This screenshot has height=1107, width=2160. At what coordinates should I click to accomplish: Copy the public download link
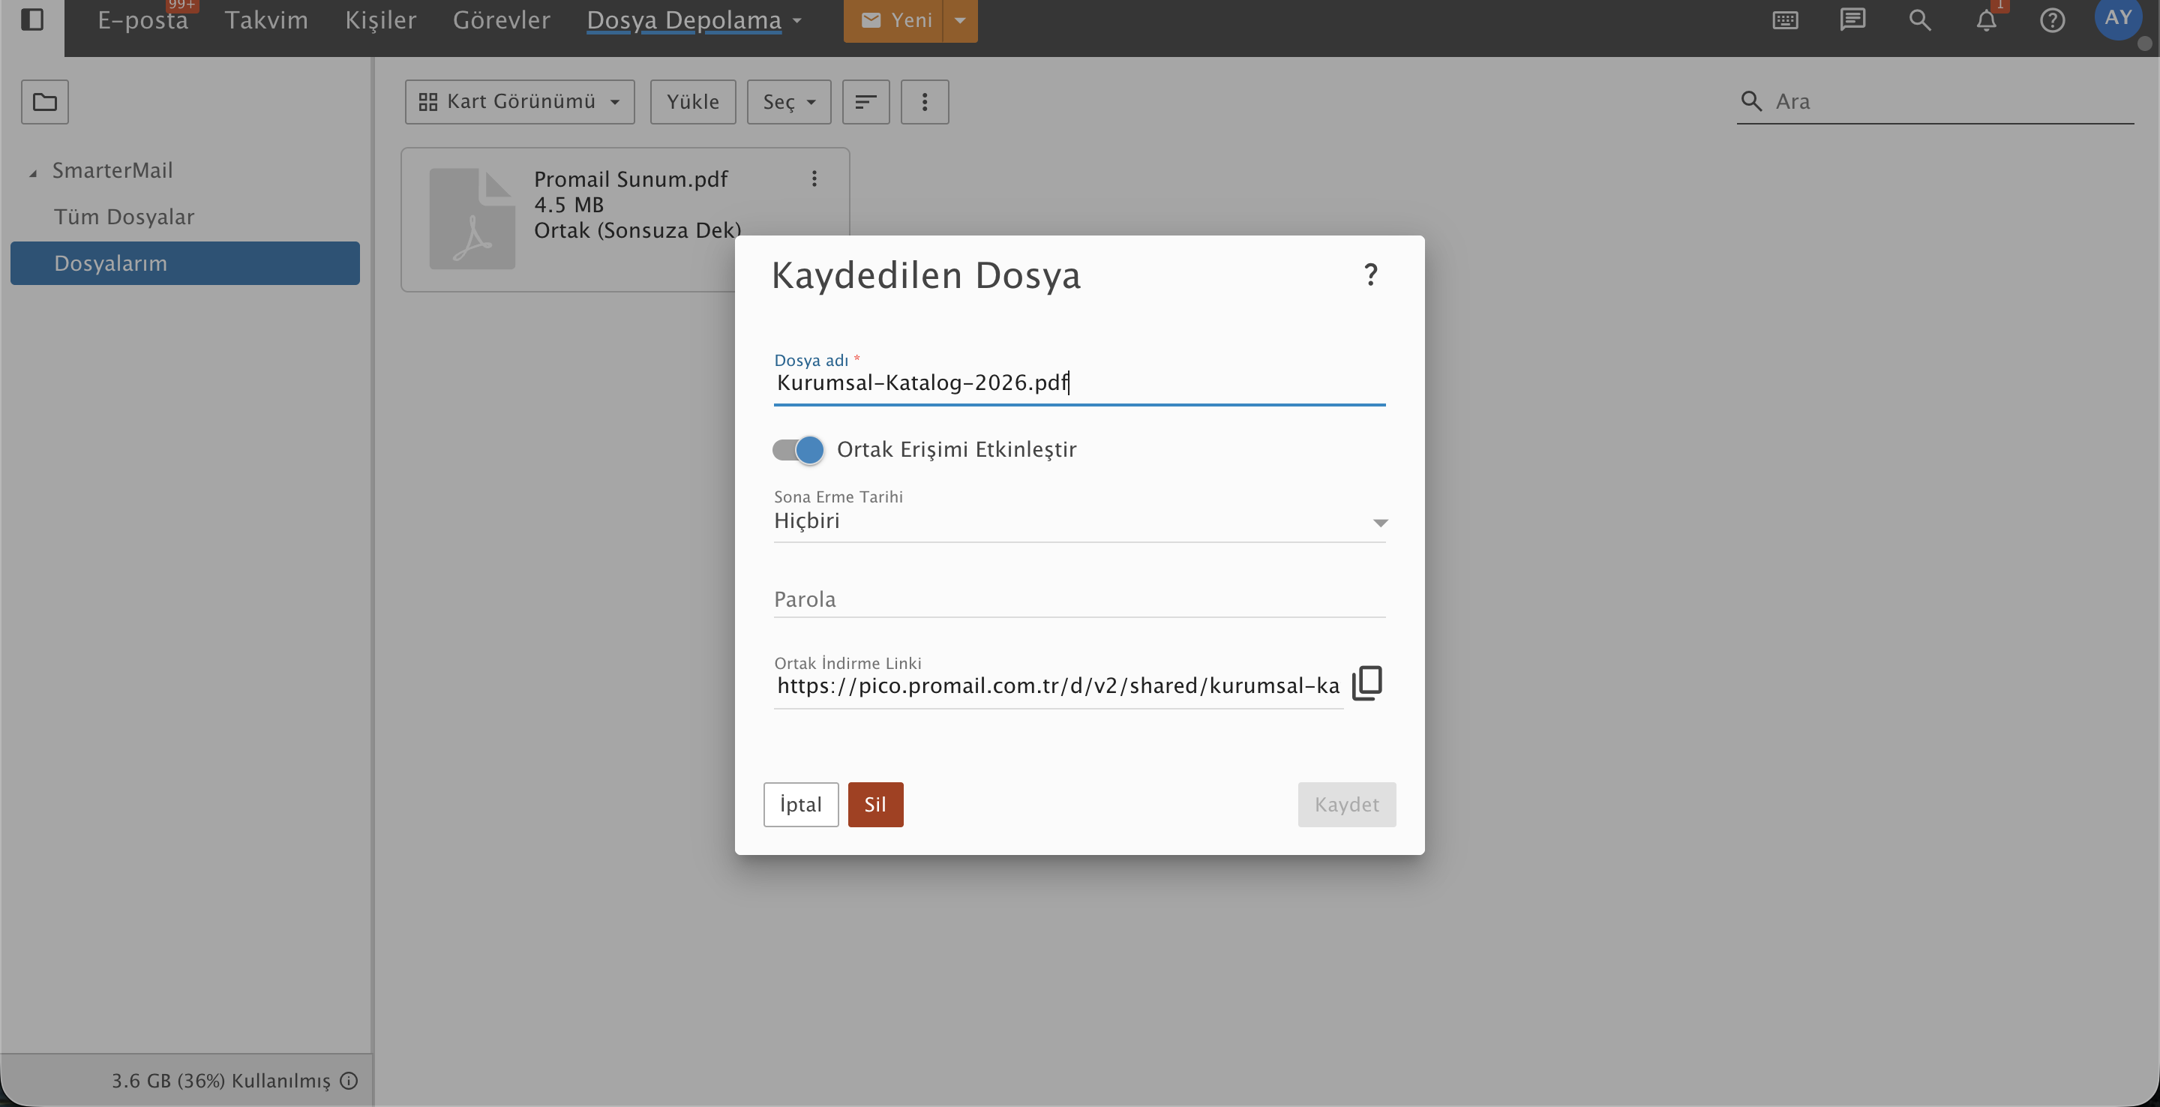[1366, 682]
